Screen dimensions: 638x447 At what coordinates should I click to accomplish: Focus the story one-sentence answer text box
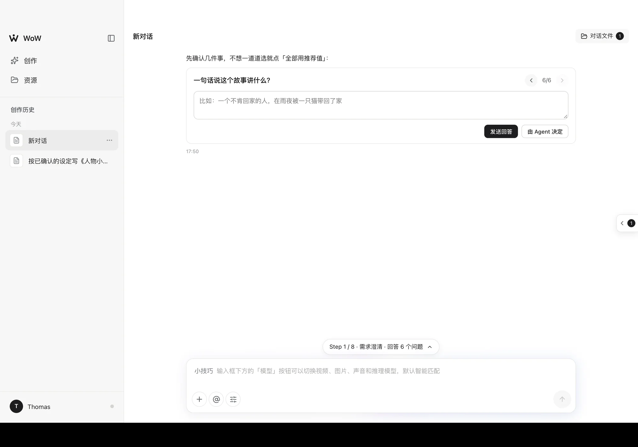click(x=381, y=105)
